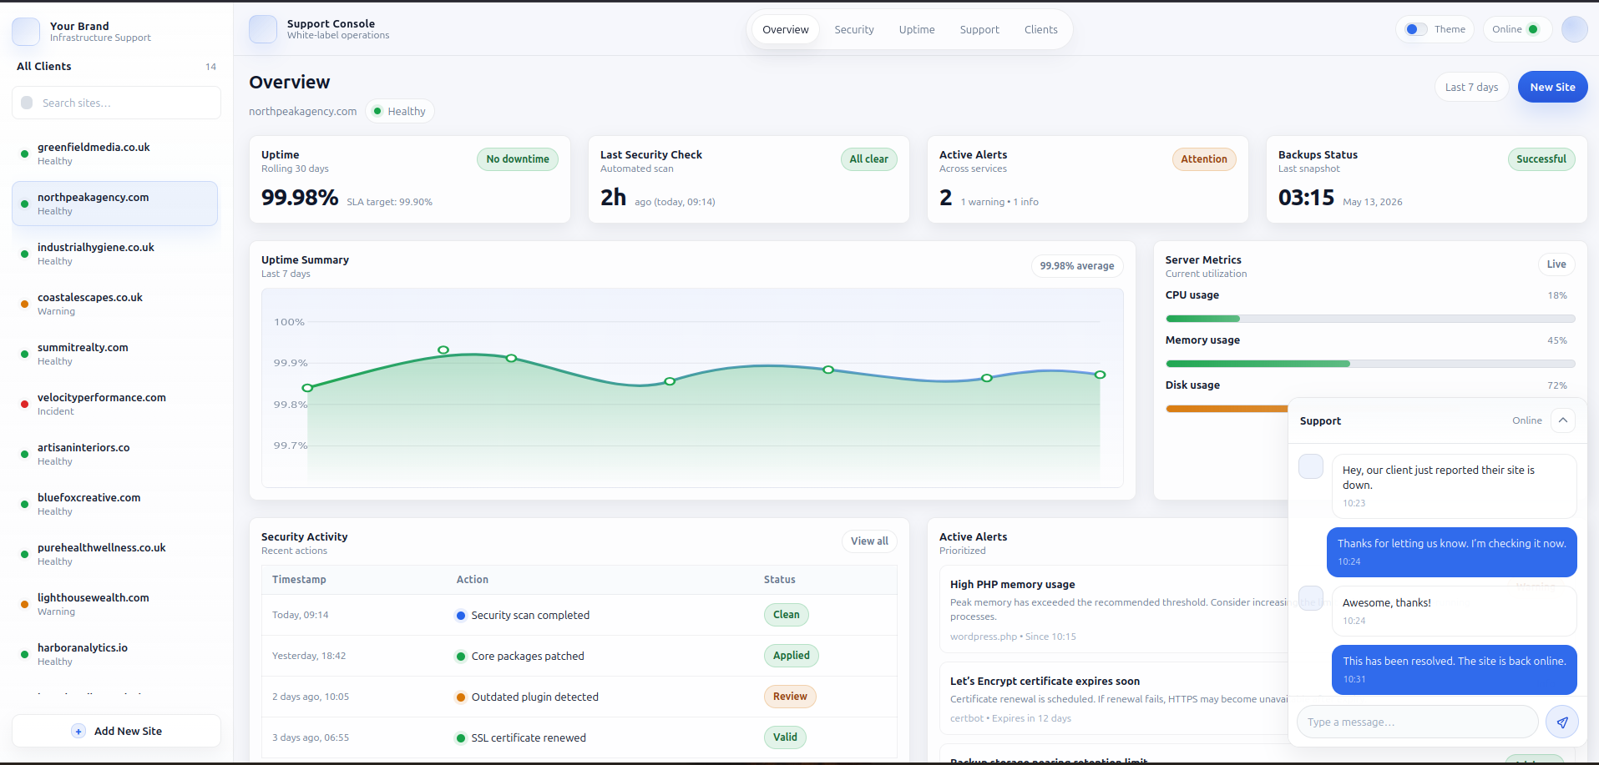Viewport: 1599px width, 765px height.
Task: Click the Applied status badge
Action: pos(792,656)
